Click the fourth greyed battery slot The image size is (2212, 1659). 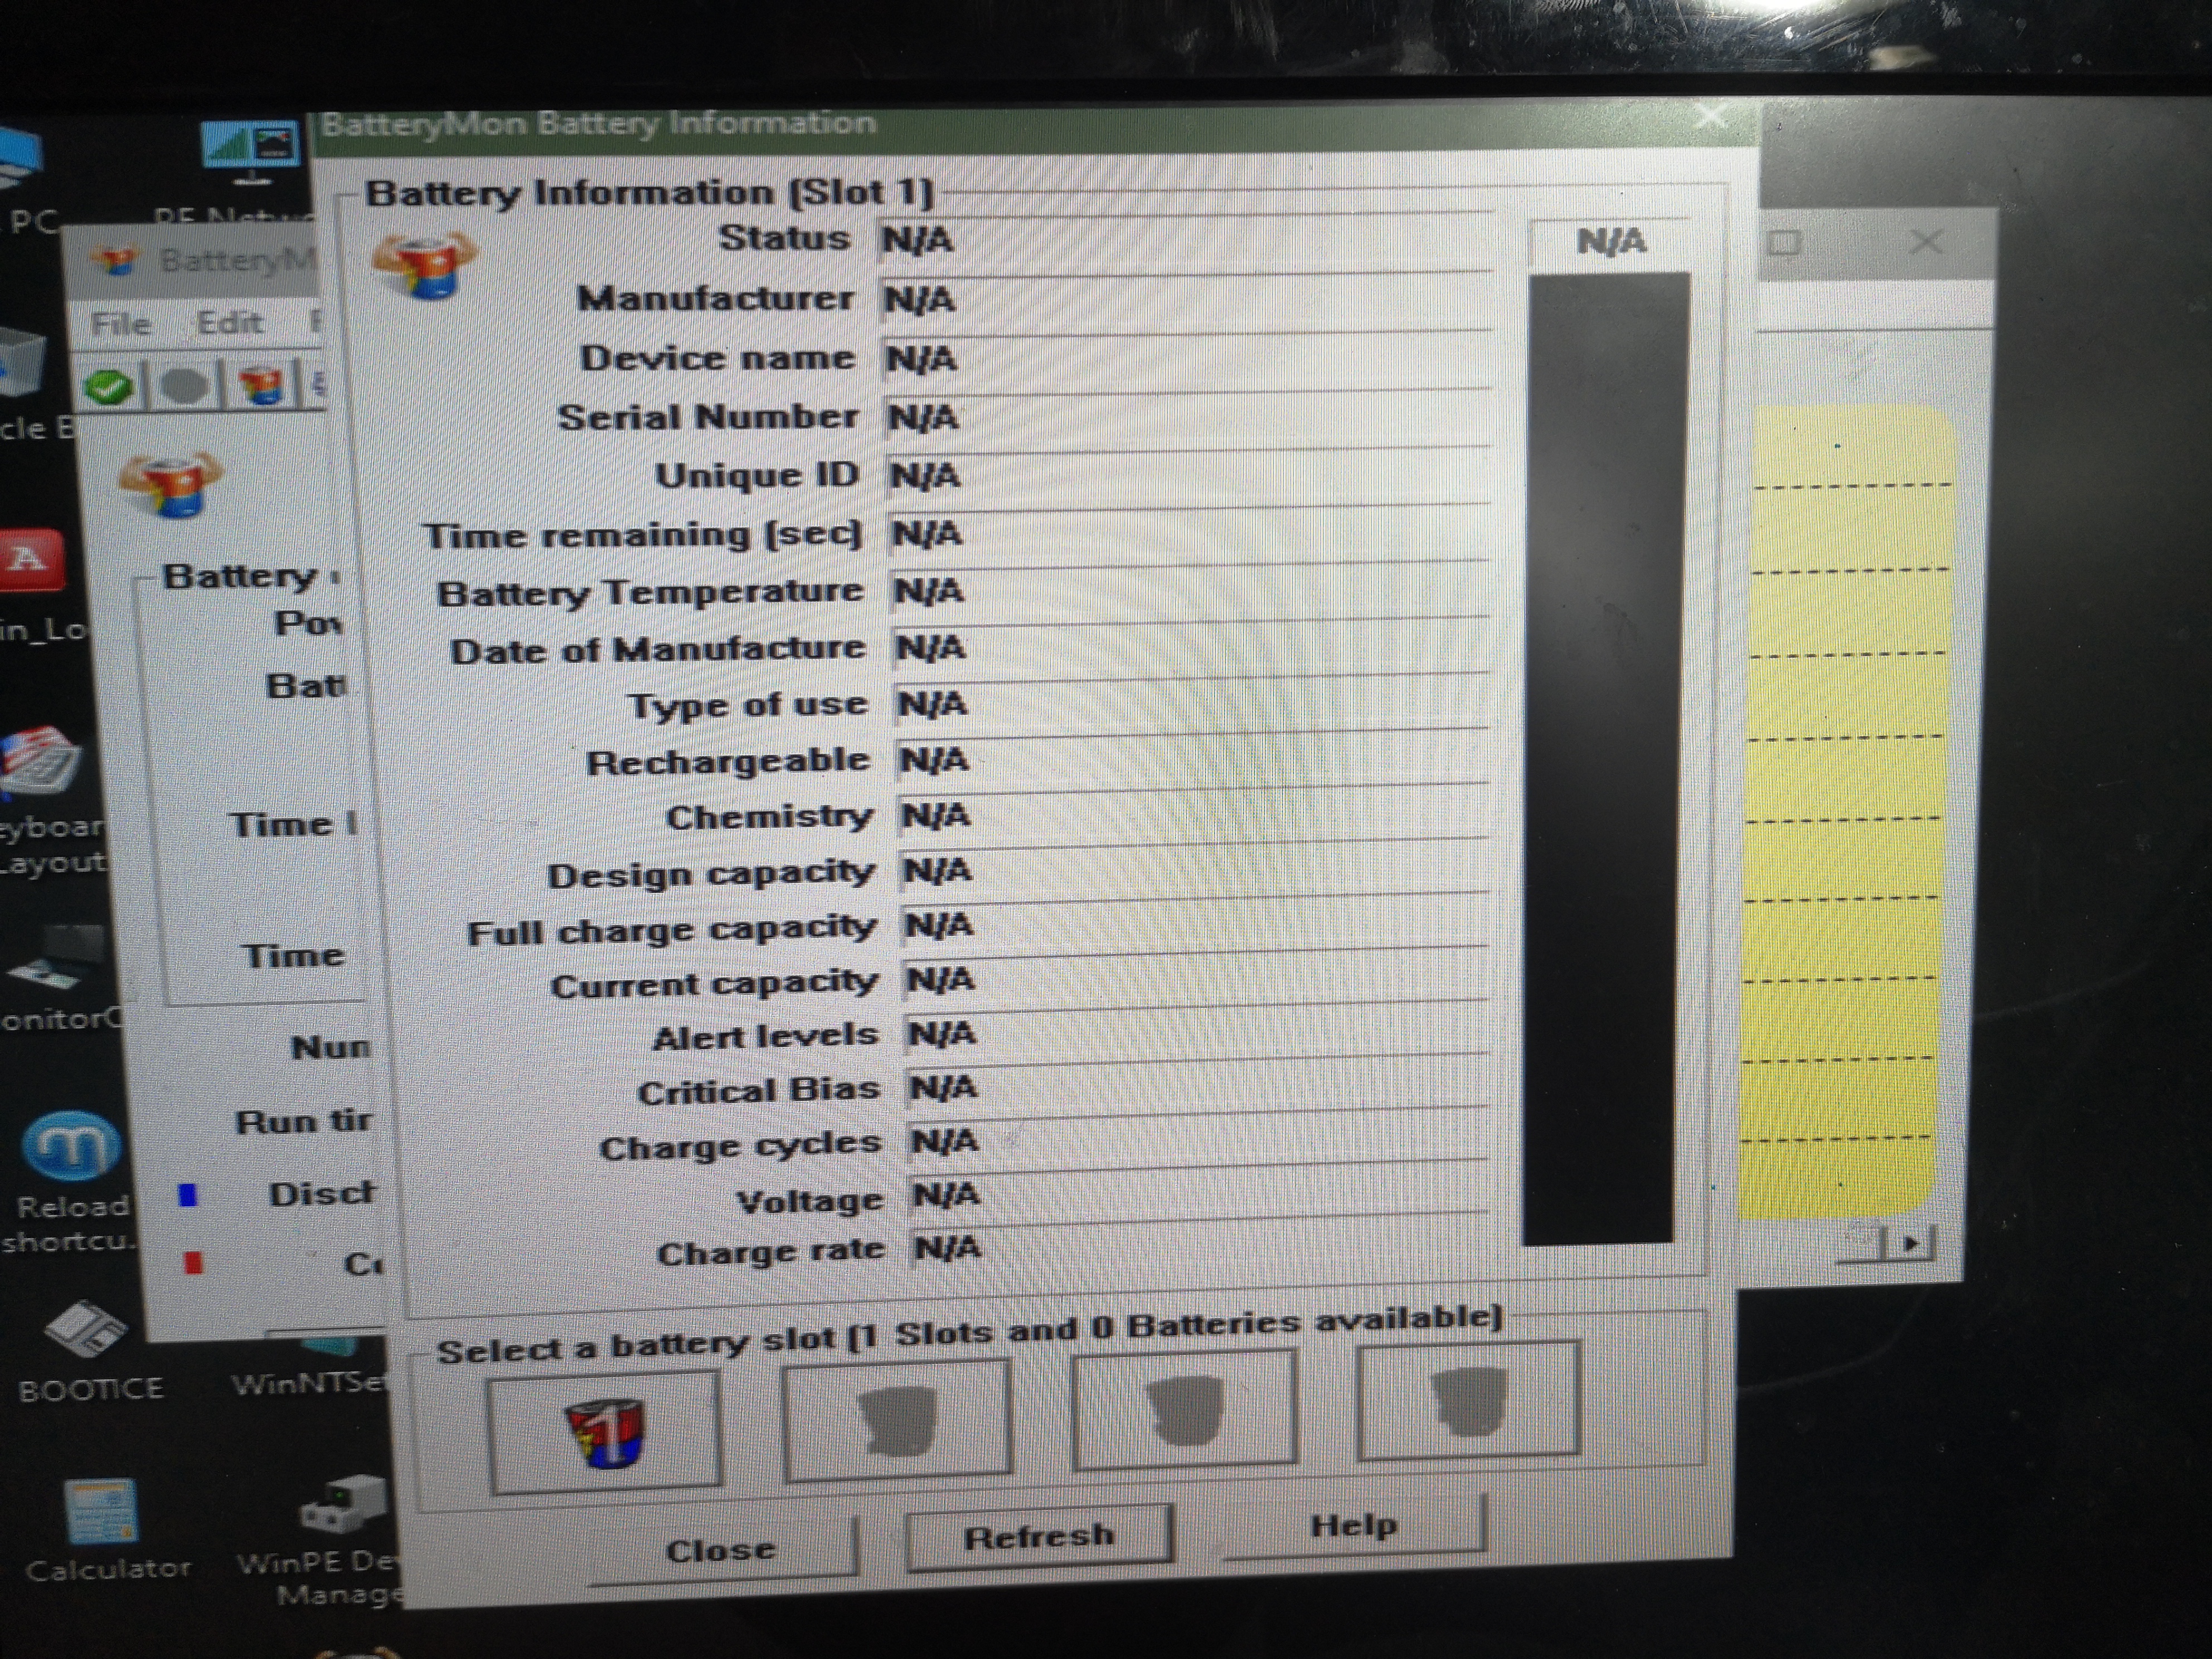click(x=1468, y=1401)
